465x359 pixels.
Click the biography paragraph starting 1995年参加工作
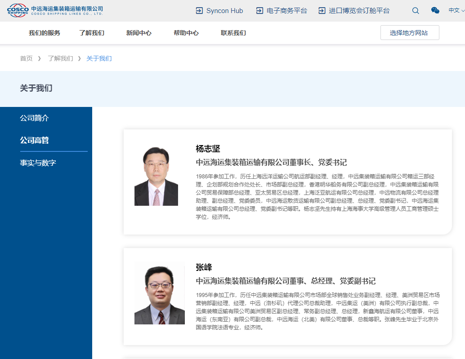click(x=318, y=311)
